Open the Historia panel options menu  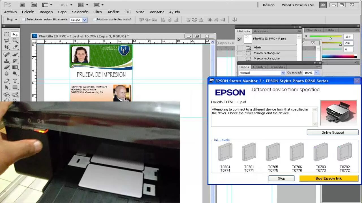coord(298,31)
